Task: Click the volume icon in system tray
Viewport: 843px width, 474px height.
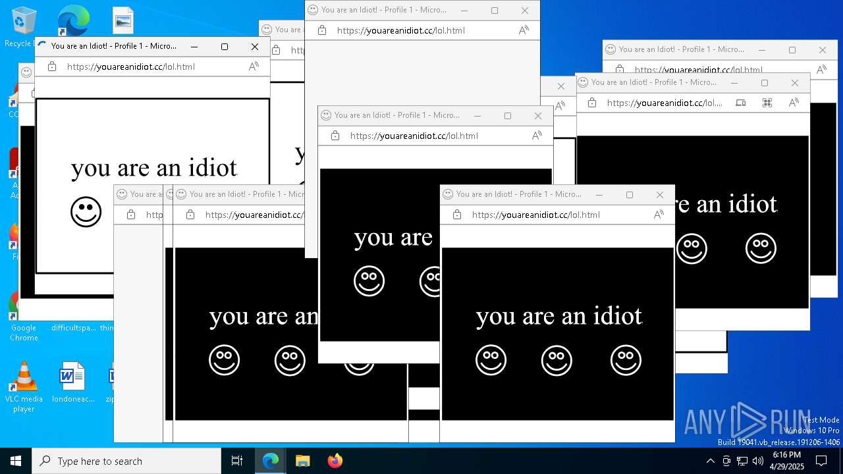Action: pyautogui.click(x=758, y=461)
